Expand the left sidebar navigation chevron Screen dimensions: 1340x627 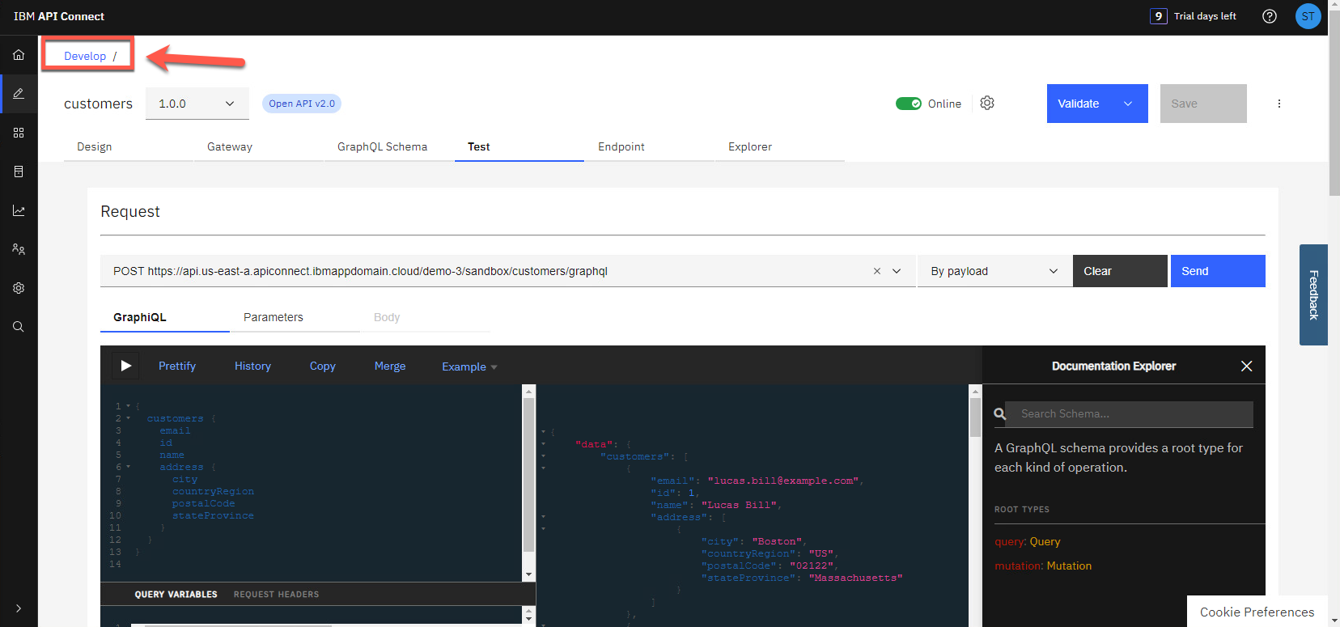coord(19,608)
